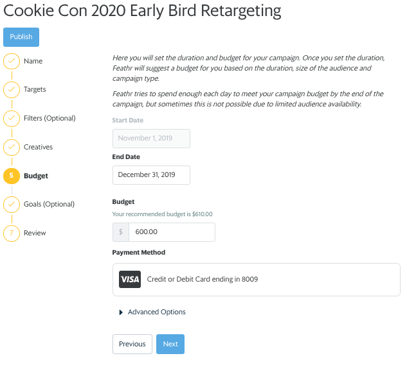The image size is (407, 365).
Task: Click the Budget amount input field
Action: [172, 232]
